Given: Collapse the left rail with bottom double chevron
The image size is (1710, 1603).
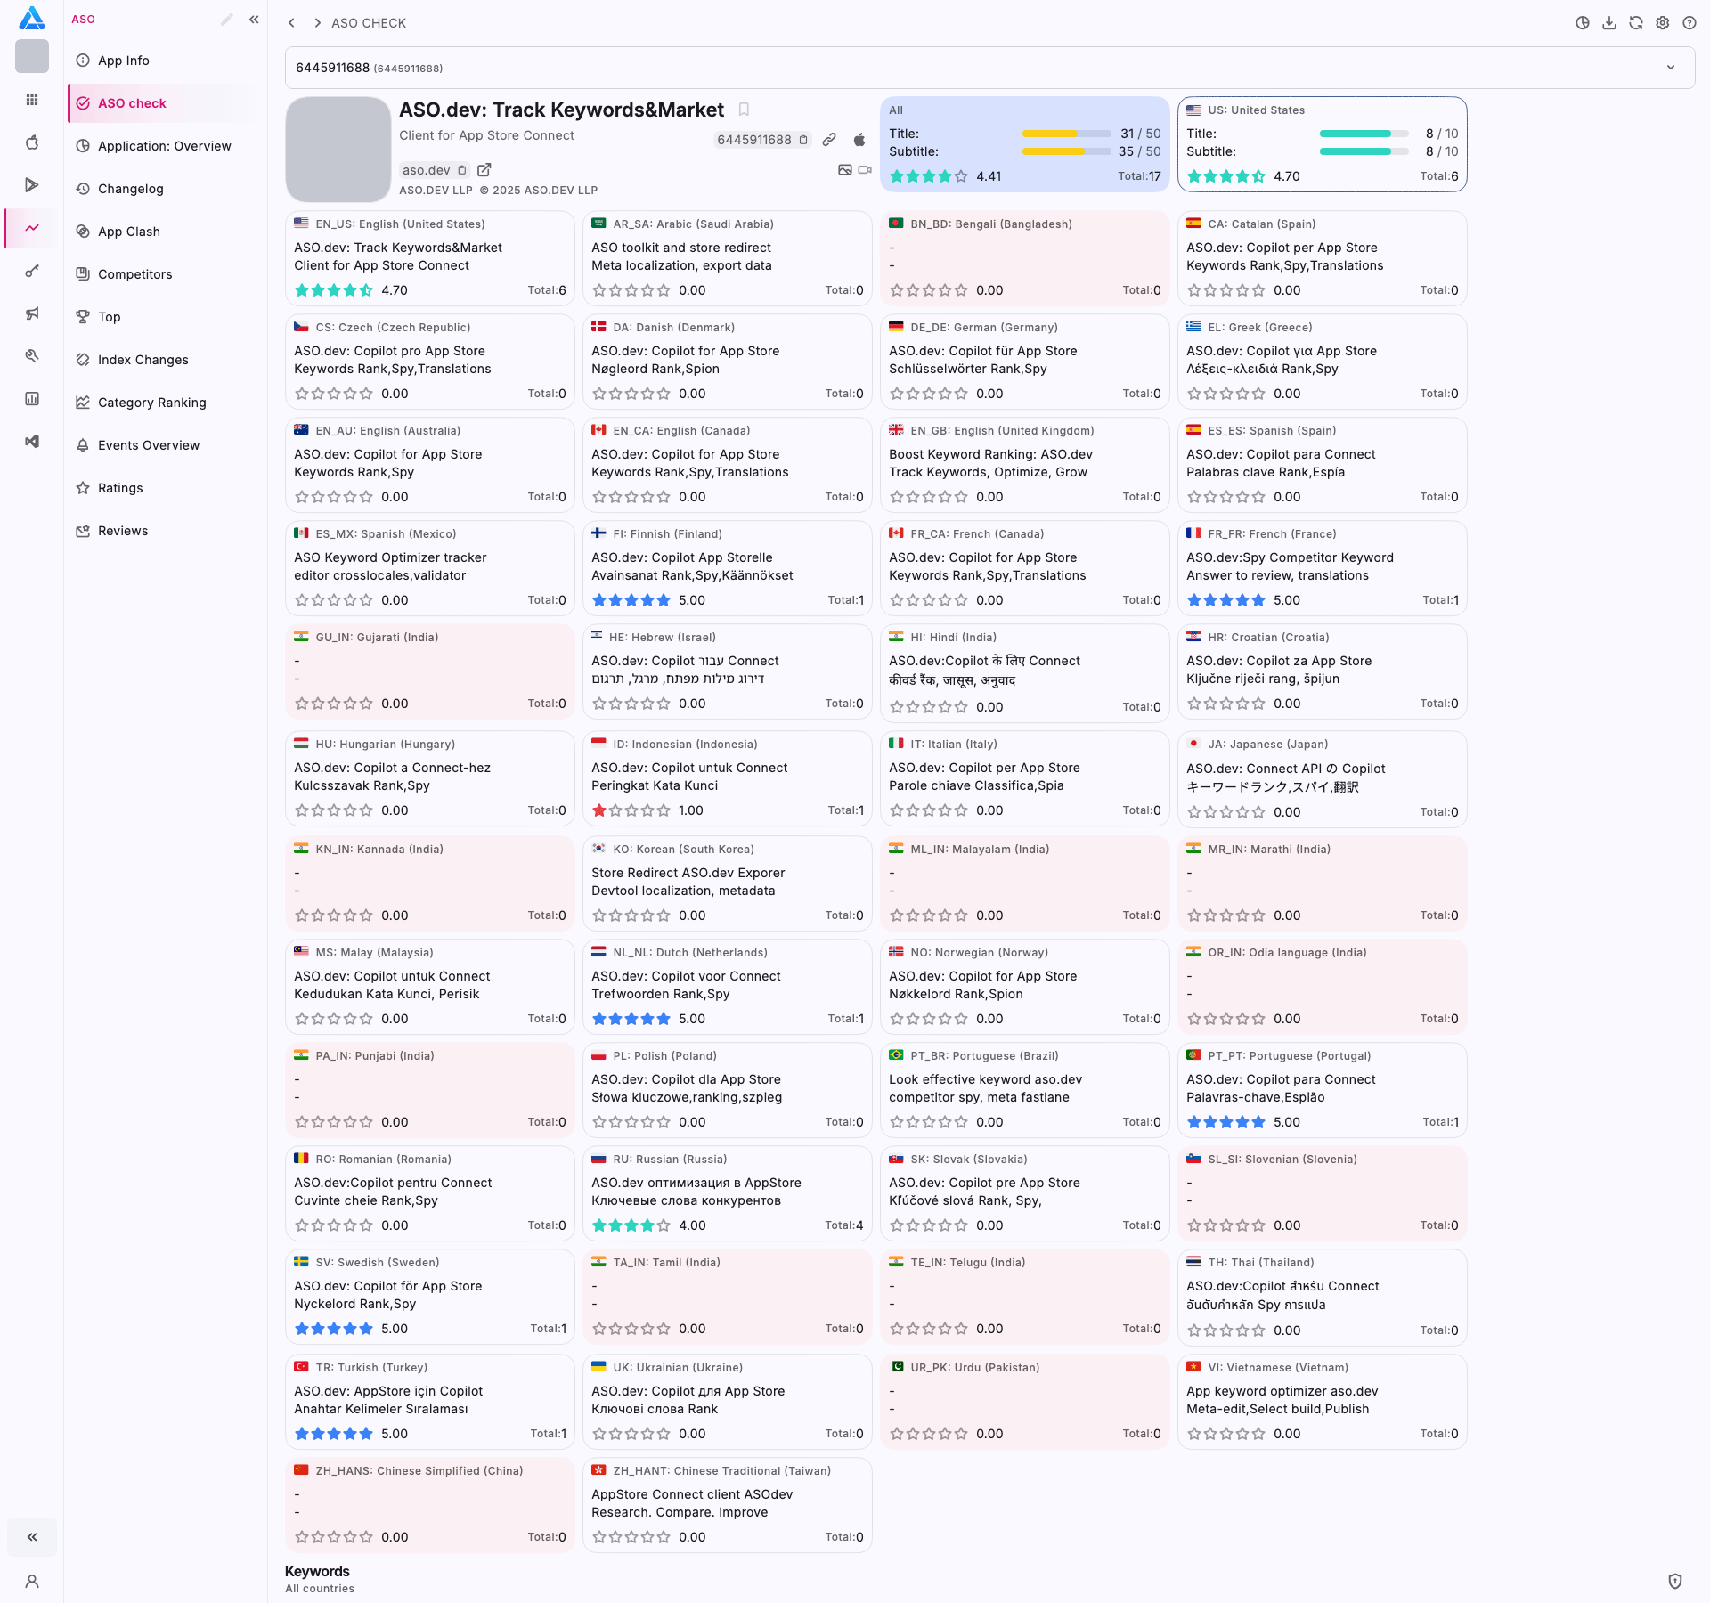Looking at the screenshot, I should point(32,1537).
